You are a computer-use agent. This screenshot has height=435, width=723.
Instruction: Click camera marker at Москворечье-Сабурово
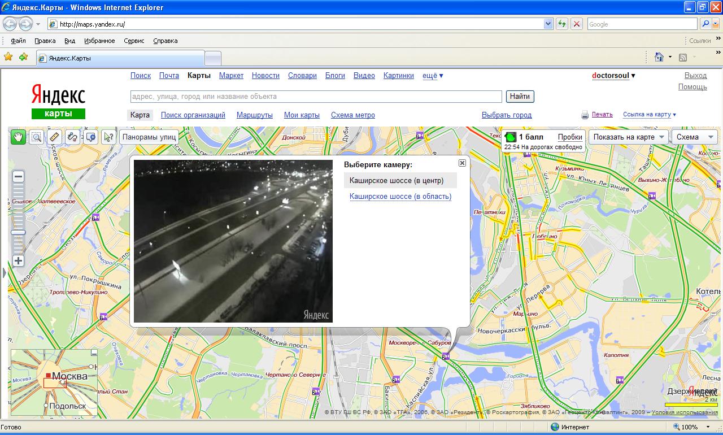(446, 356)
